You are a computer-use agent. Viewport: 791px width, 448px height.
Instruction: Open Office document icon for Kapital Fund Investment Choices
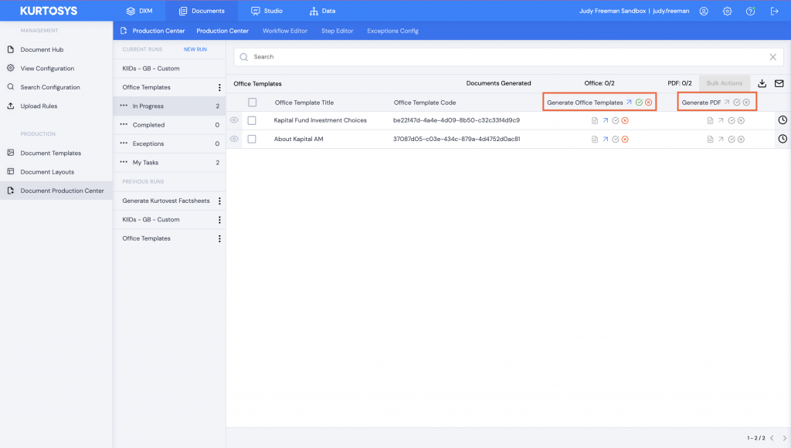[x=595, y=121]
